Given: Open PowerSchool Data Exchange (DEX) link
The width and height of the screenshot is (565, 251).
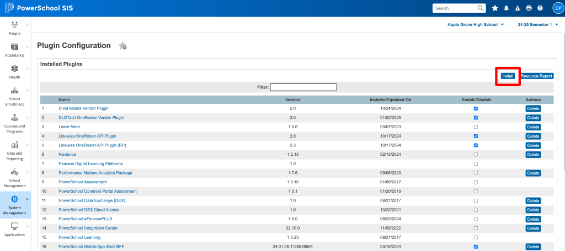Looking at the screenshot, I should tap(92, 200).
